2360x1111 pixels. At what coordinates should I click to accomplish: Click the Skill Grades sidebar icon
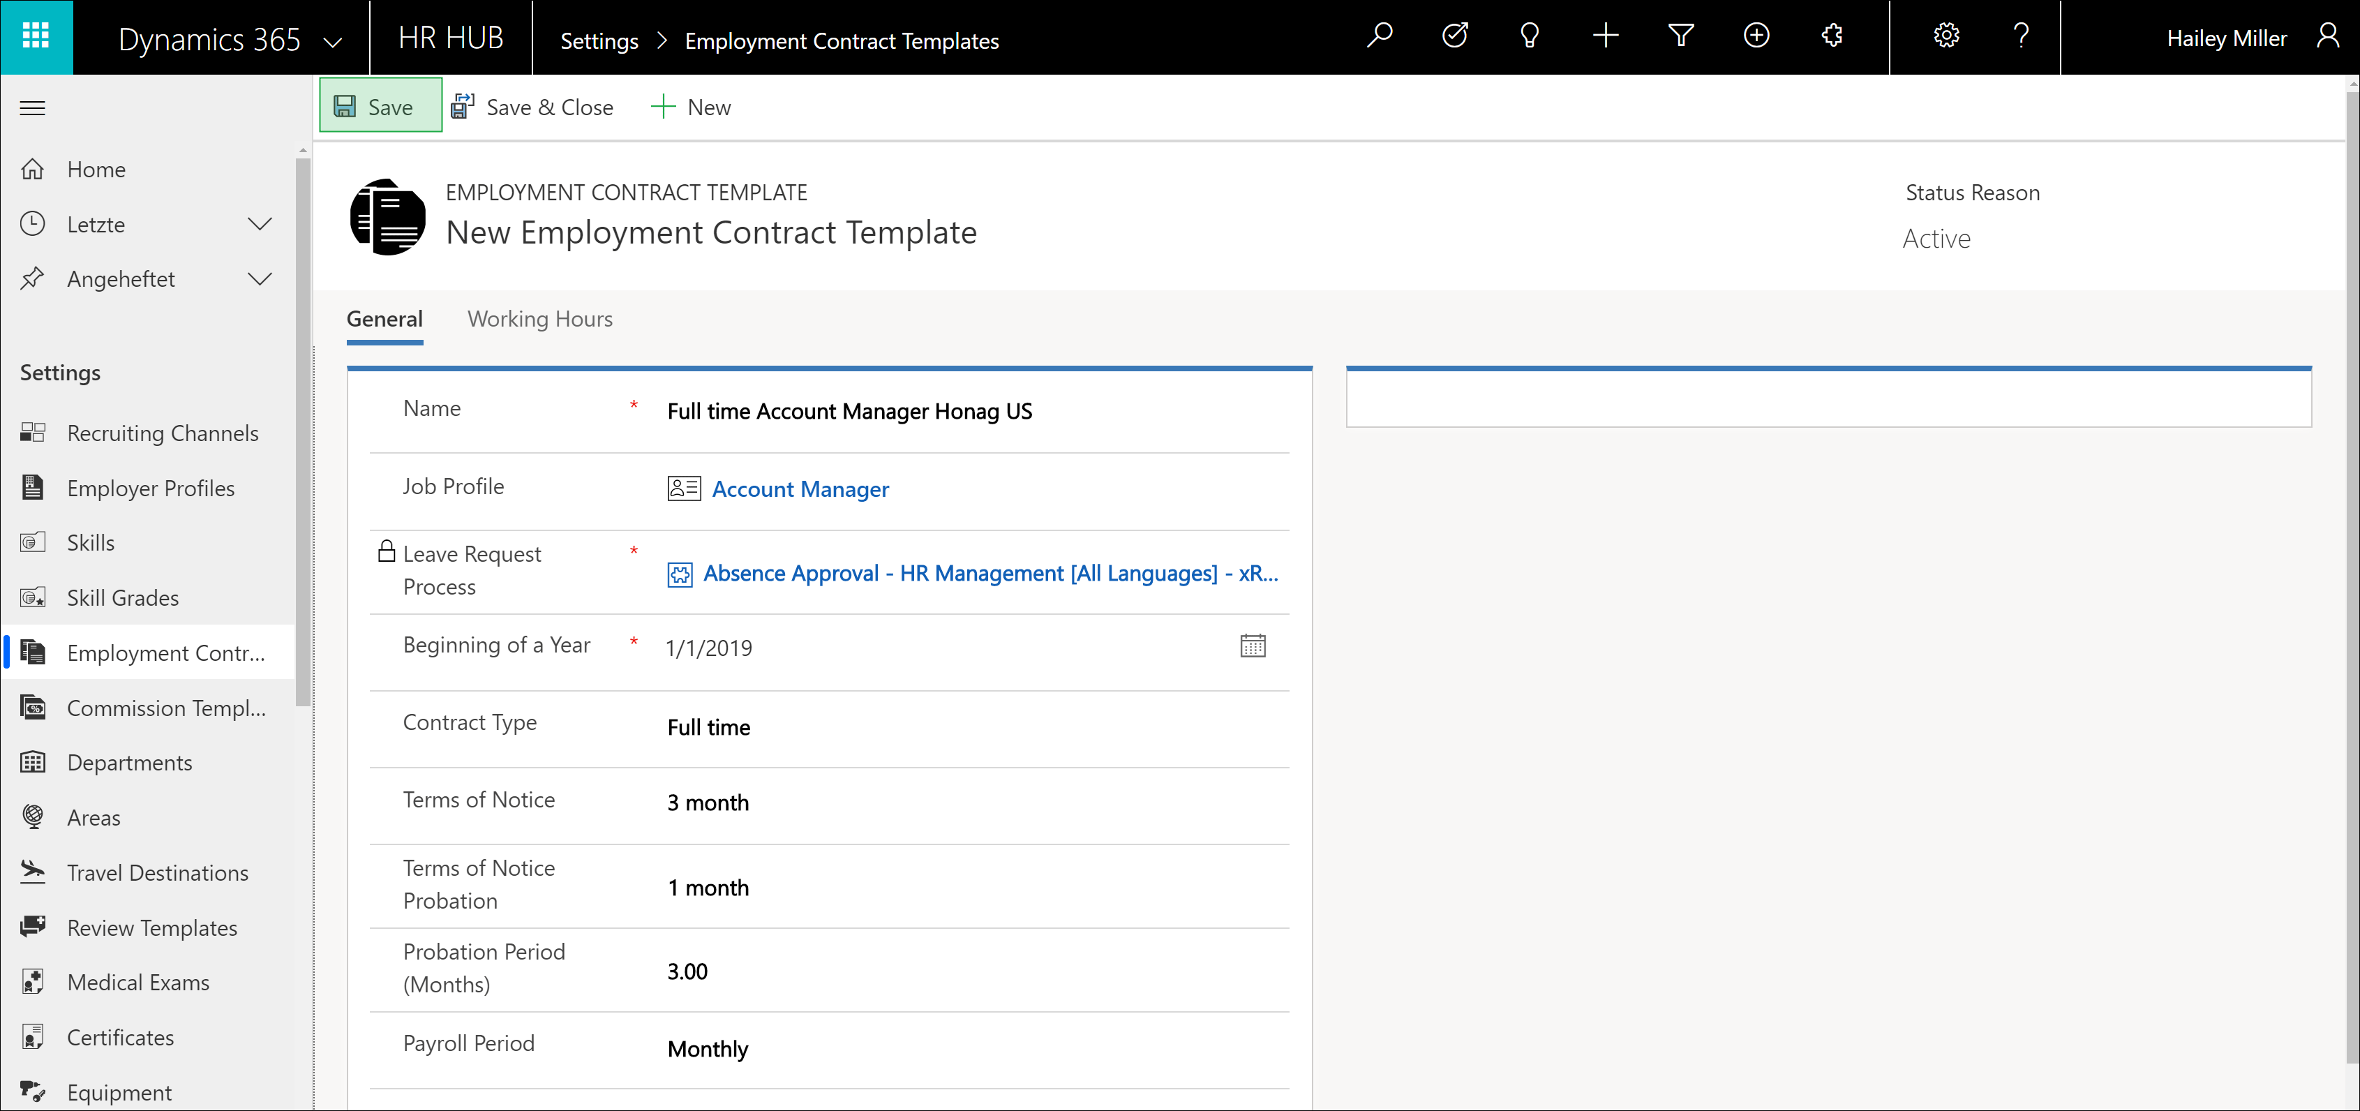point(33,597)
